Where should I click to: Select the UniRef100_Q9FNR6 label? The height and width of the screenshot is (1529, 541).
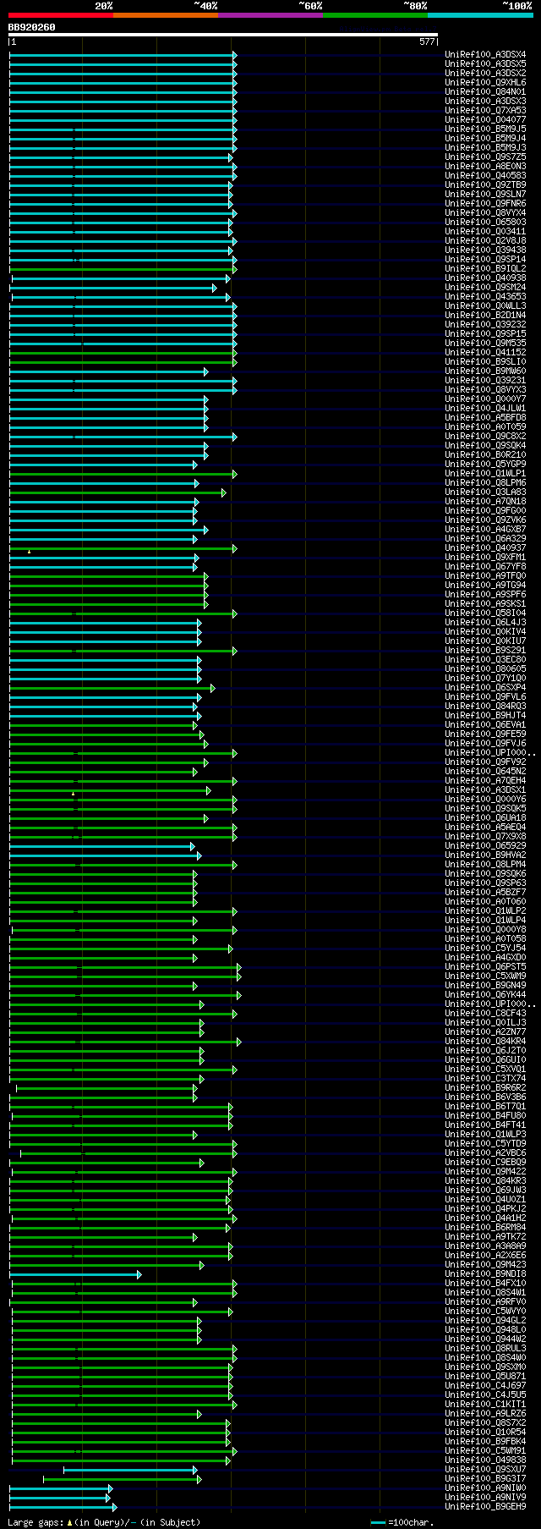[x=485, y=204]
